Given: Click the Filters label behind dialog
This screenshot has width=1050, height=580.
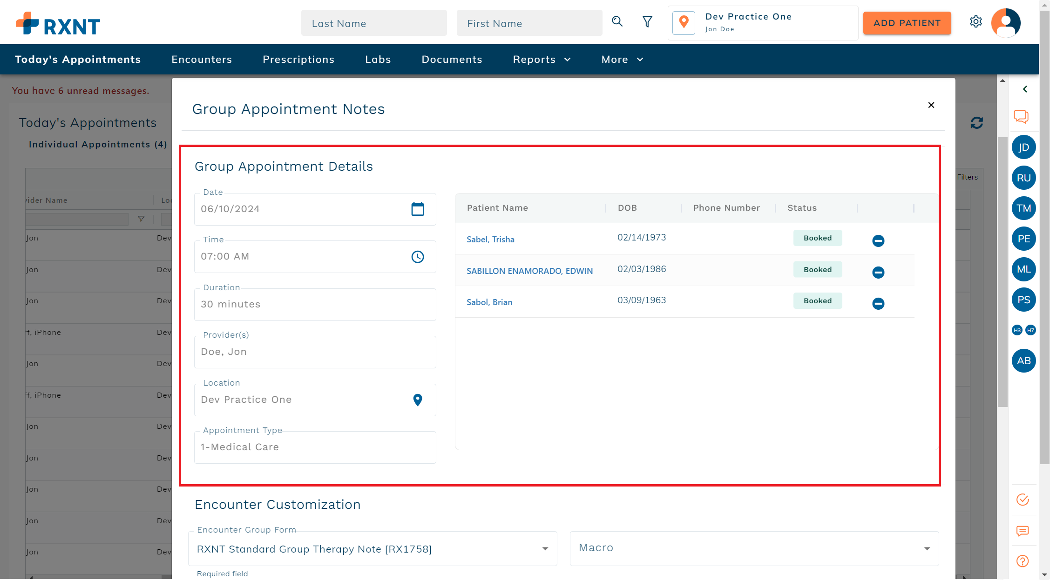Looking at the screenshot, I should click(x=967, y=177).
